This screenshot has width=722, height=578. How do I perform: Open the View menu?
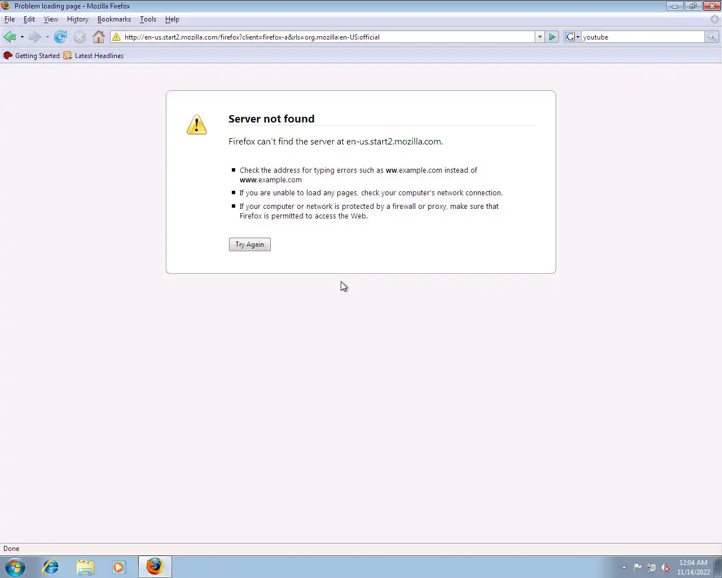[x=51, y=19]
